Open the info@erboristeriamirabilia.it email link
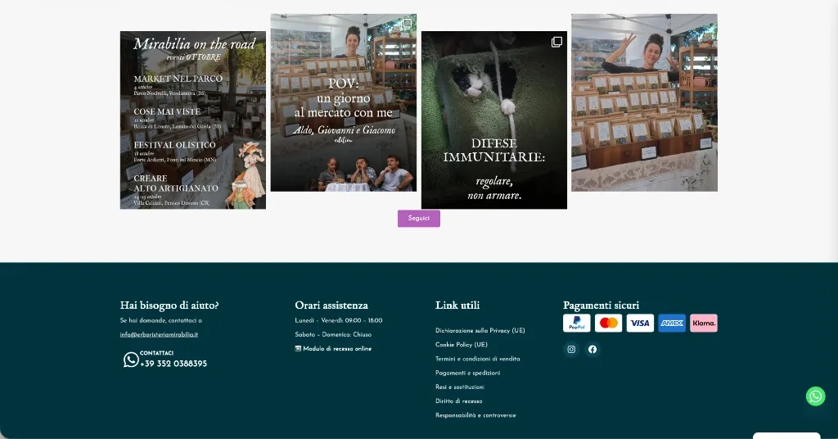 (159, 334)
